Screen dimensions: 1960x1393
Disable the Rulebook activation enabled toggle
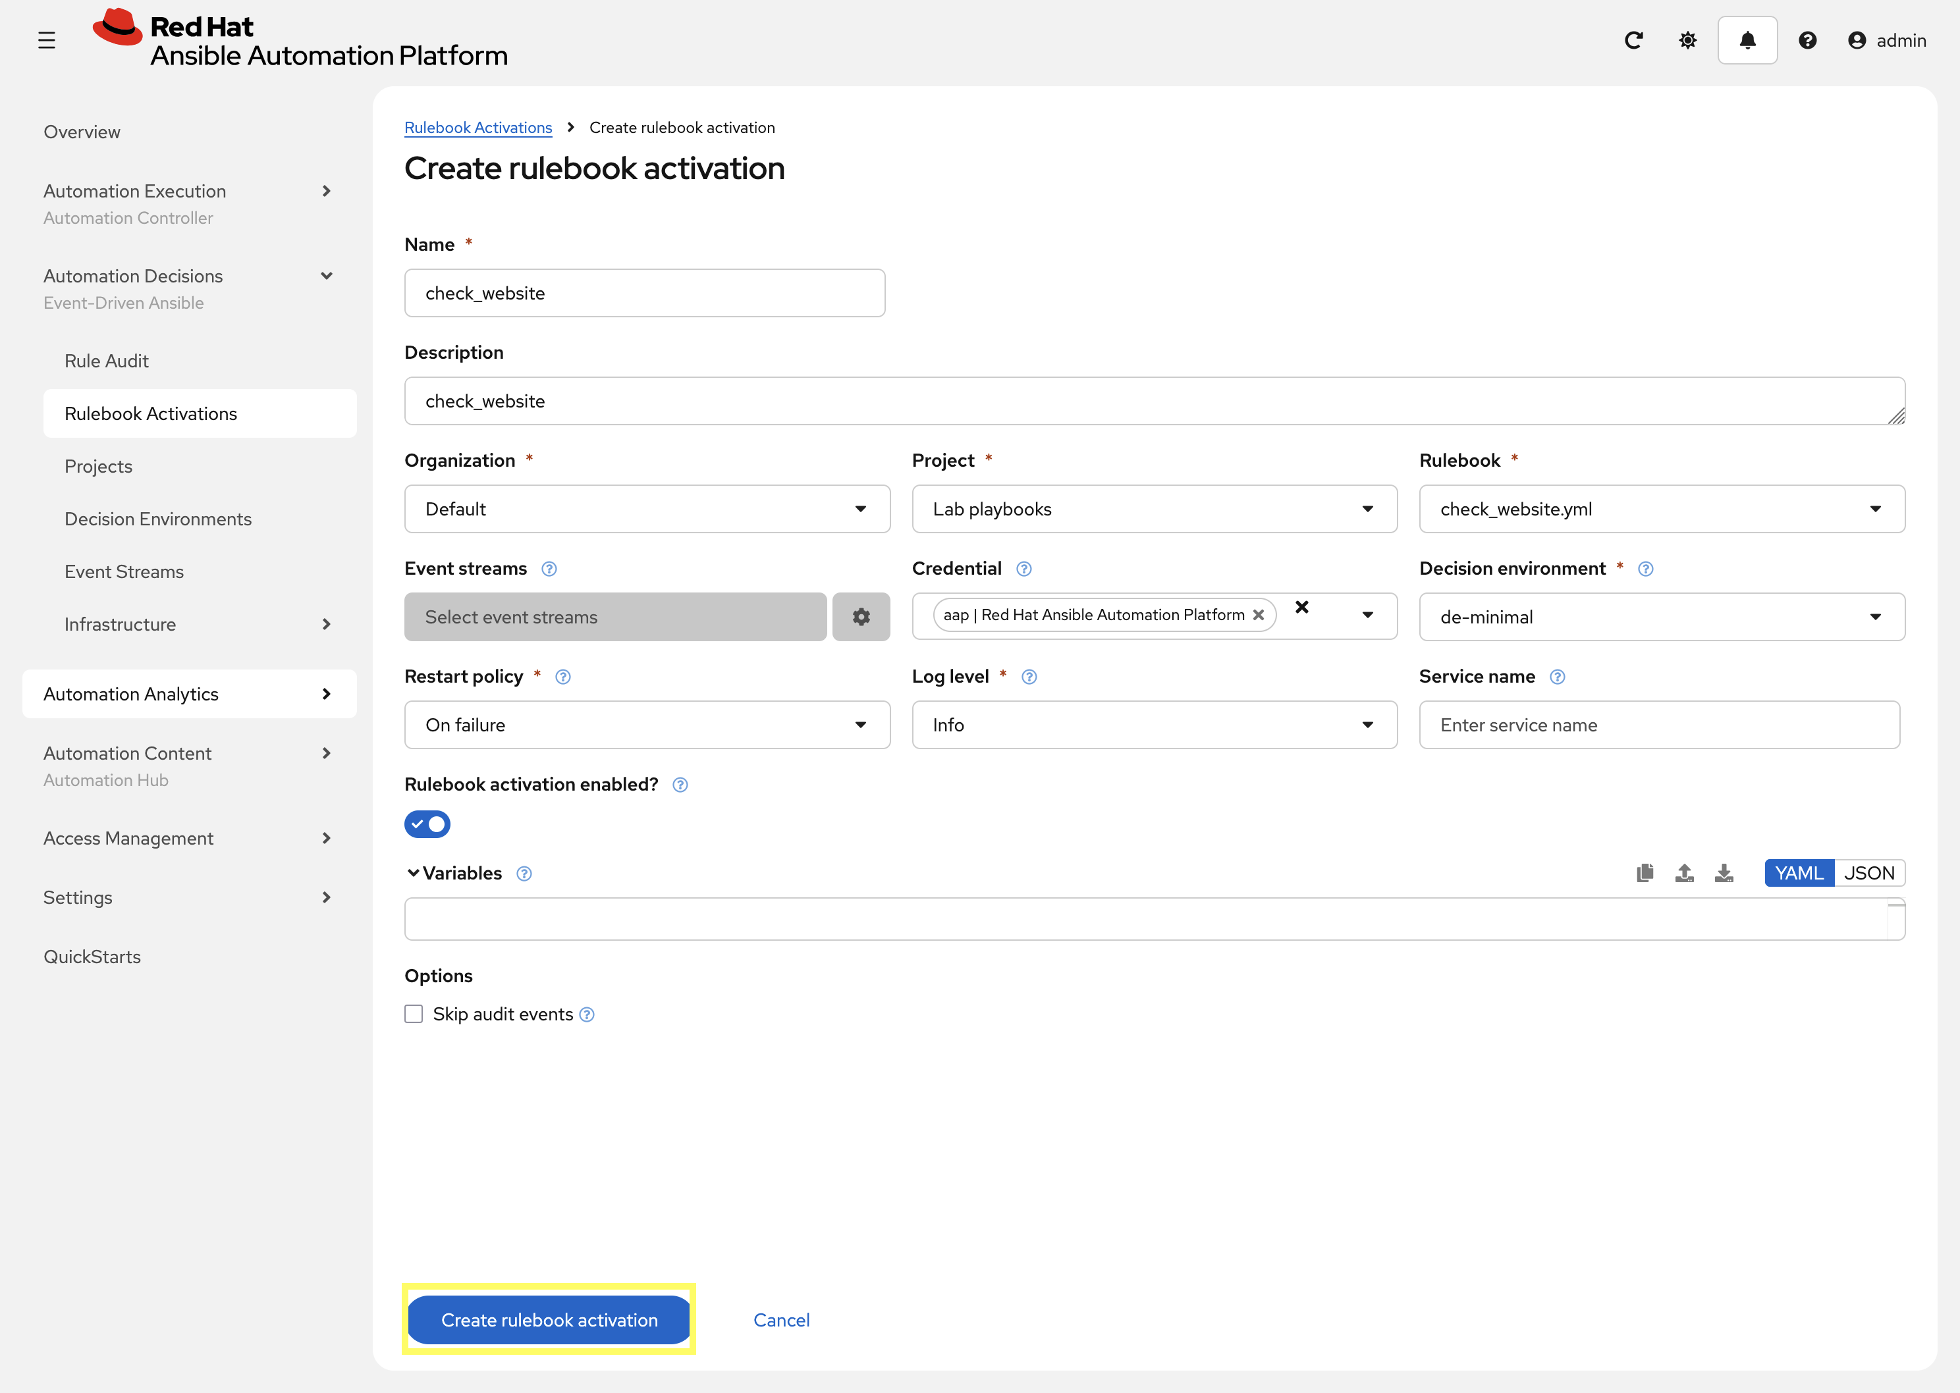pos(427,824)
